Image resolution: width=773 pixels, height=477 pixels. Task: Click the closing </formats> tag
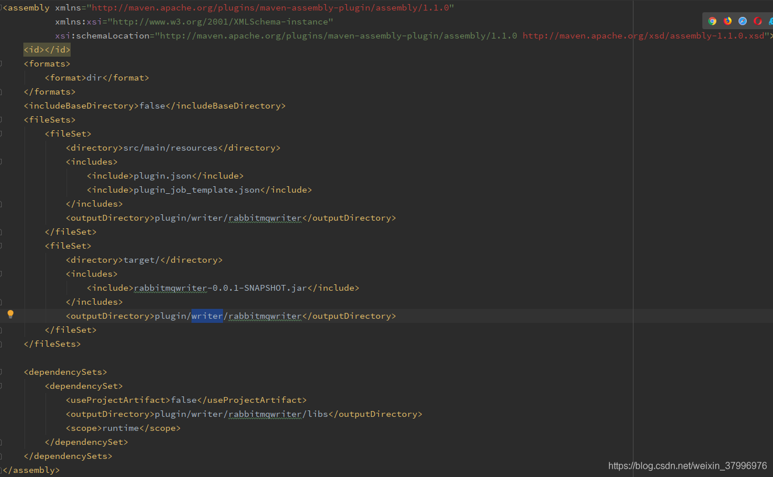[x=50, y=92]
